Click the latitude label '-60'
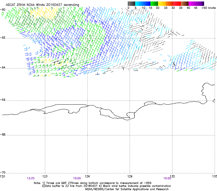 3,10
